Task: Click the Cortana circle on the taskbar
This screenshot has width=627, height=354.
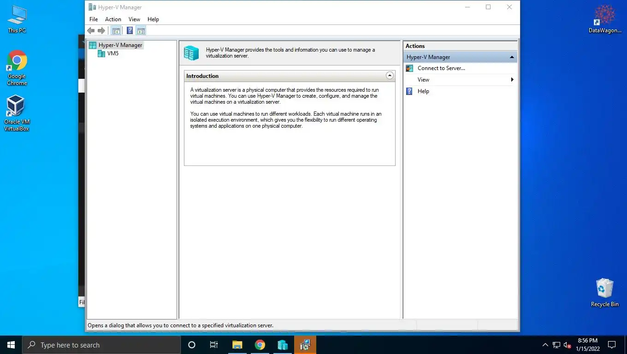Action: (192, 345)
